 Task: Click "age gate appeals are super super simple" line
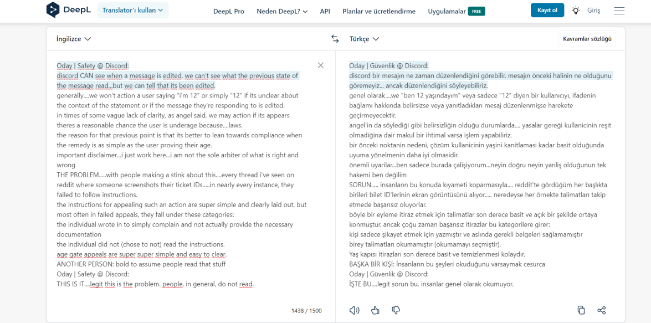(142, 254)
